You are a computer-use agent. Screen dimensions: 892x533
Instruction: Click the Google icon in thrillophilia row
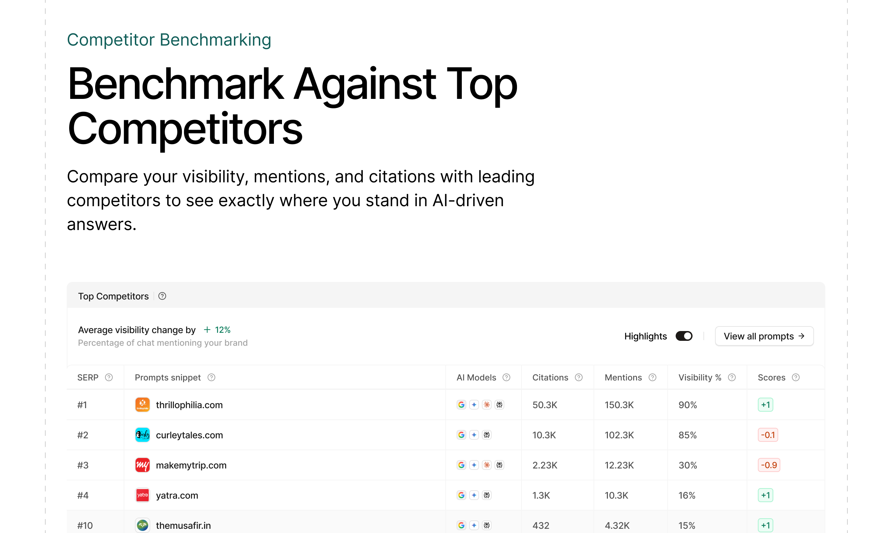[x=461, y=405]
